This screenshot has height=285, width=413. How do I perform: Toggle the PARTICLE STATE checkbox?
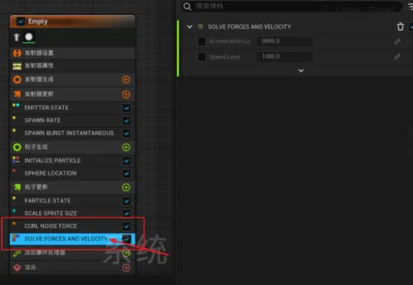pos(126,201)
